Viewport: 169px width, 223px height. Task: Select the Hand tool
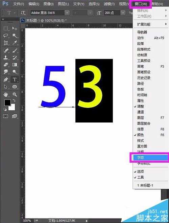pos(6,94)
